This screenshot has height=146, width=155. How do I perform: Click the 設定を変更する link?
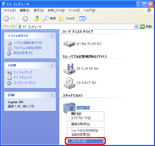pos(23,53)
